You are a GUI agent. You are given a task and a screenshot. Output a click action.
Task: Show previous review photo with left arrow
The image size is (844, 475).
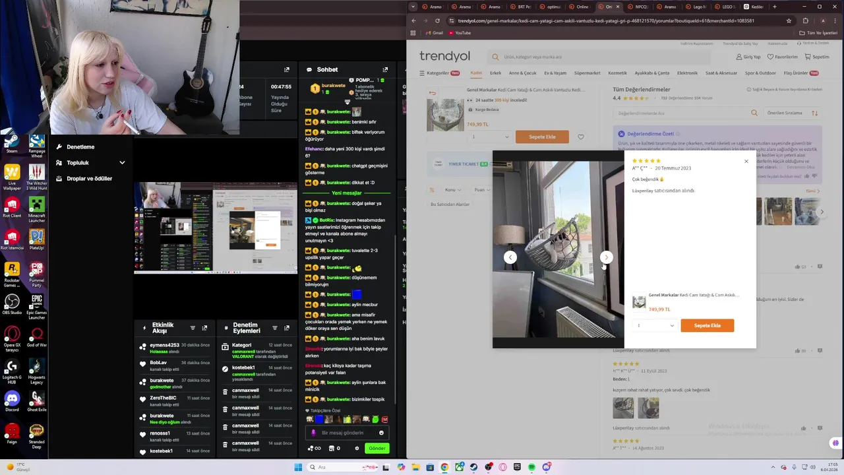pos(510,257)
